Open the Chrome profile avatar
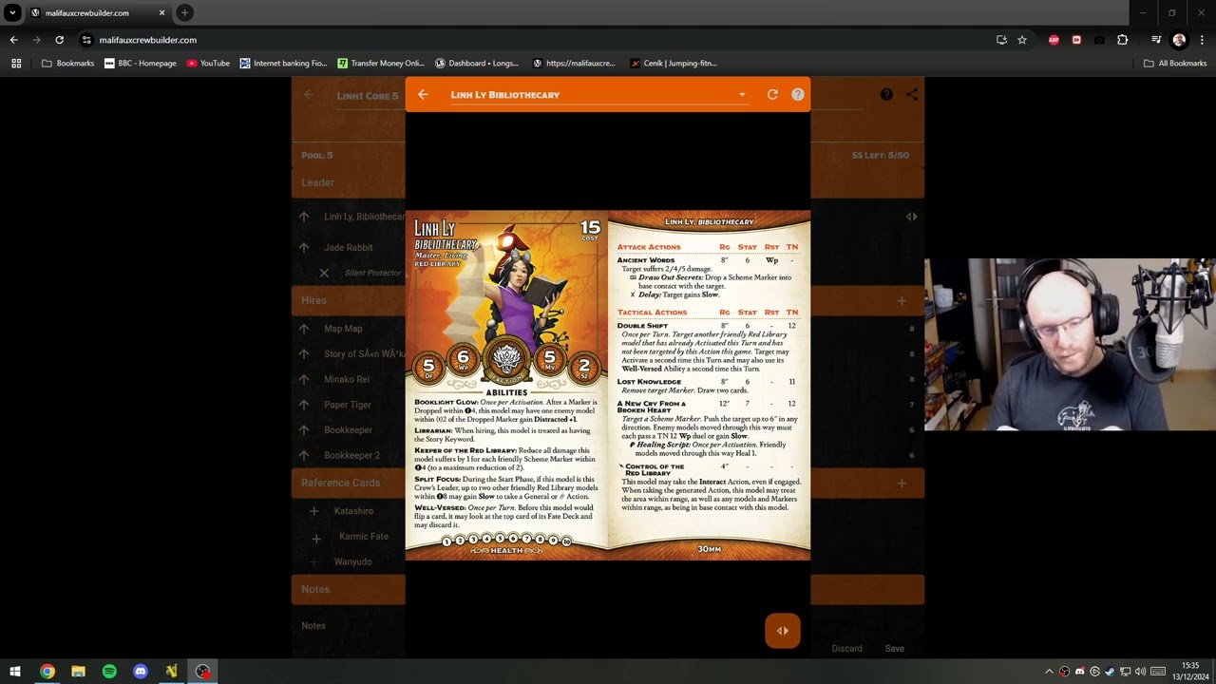Image resolution: width=1216 pixels, height=684 pixels. 1179,40
